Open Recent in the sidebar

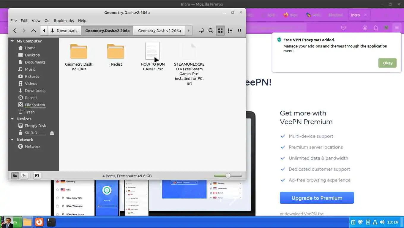click(31, 98)
